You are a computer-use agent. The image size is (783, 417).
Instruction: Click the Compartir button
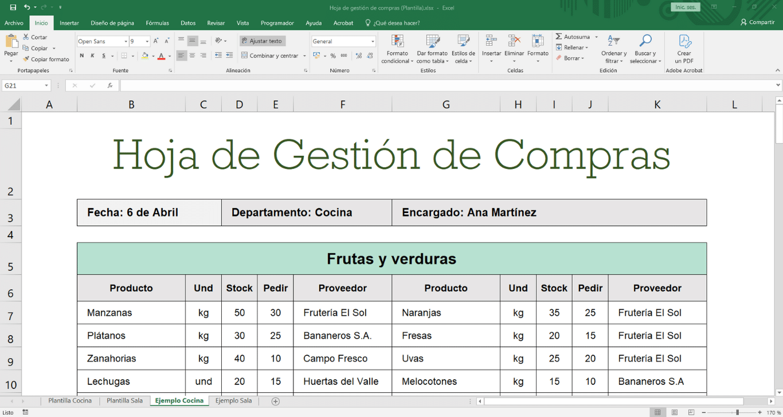[758, 22]
